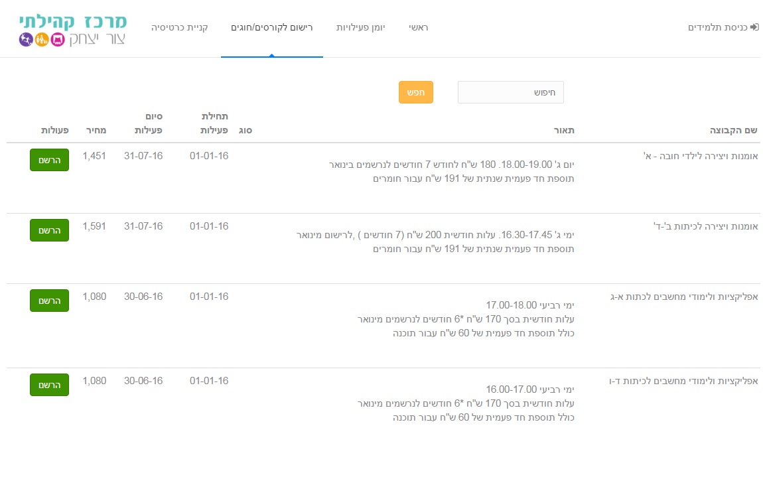Select the סוג column header
The image size is (763, 481).
245,131
